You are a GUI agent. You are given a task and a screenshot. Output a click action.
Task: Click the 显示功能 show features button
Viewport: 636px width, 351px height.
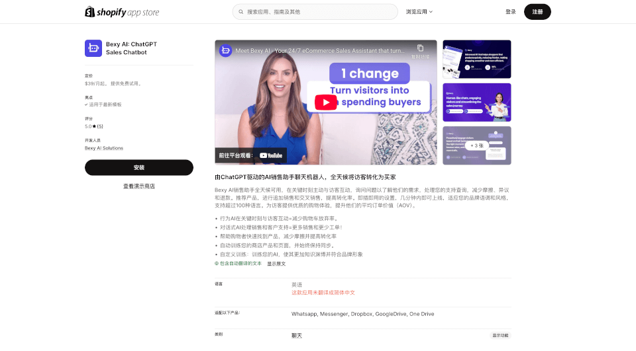501,335
